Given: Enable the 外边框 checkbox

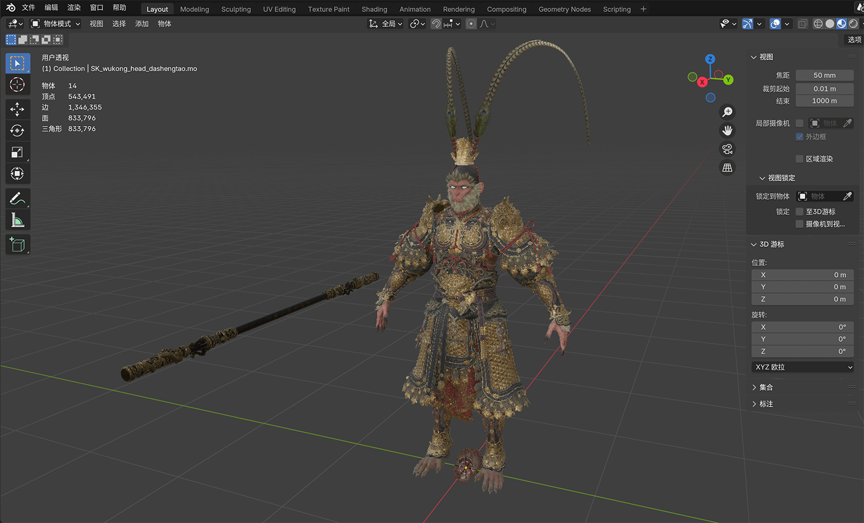Looking at the screenshot, I should [799, 137].
